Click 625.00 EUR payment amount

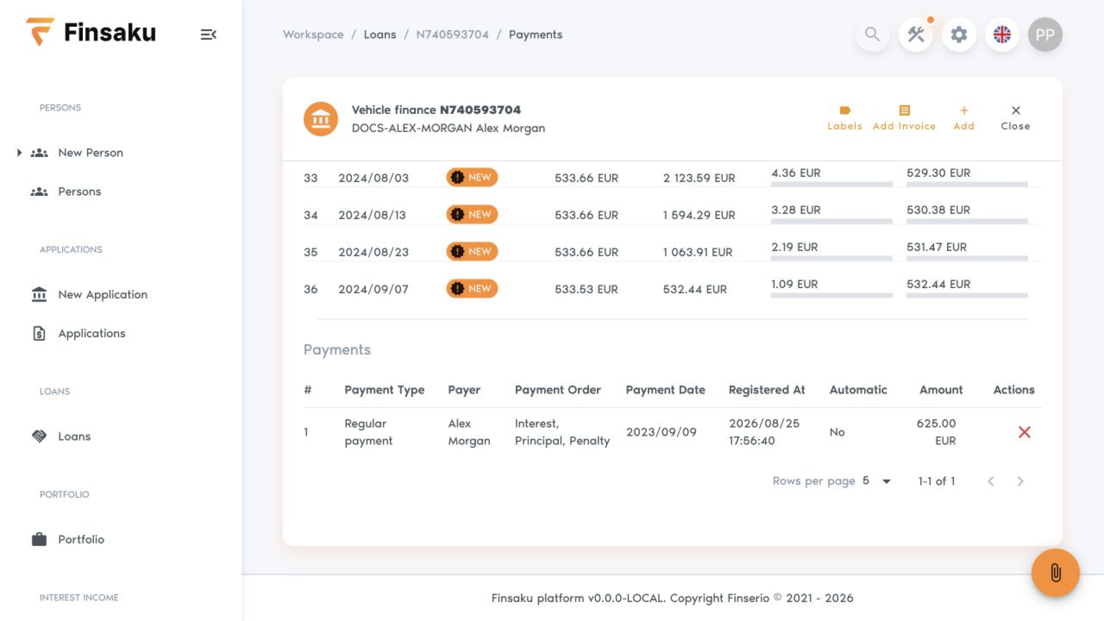(936, 432)
